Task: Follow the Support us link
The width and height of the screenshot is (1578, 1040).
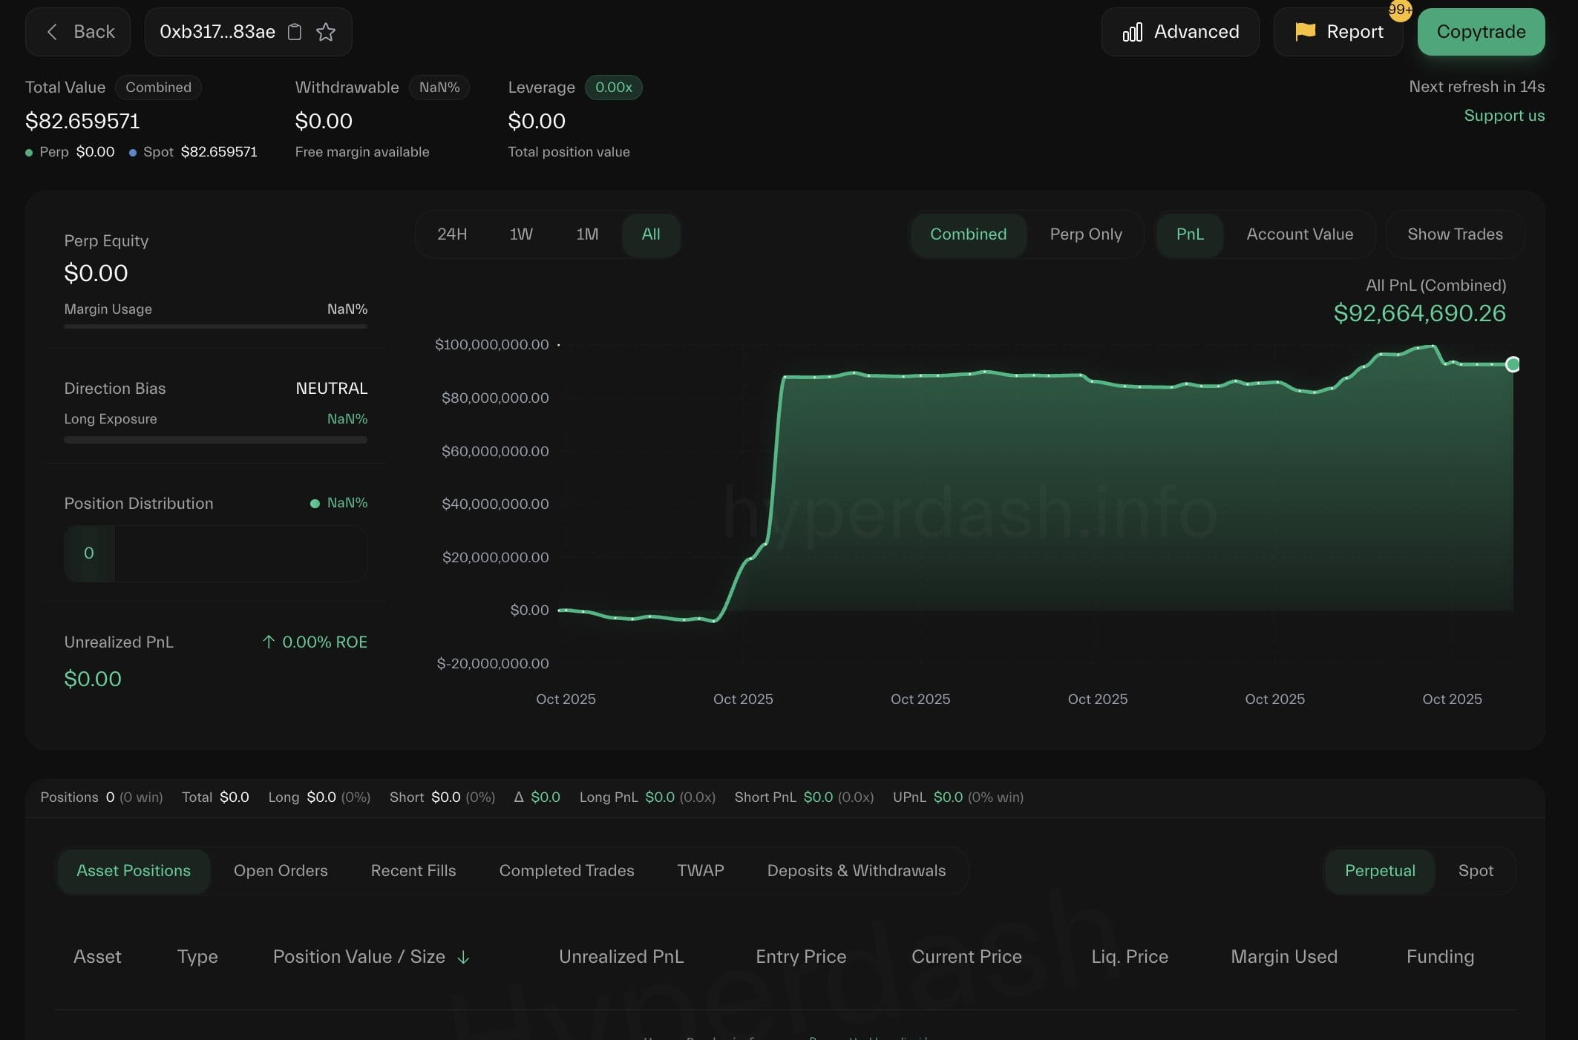Action: point(1504,116)
